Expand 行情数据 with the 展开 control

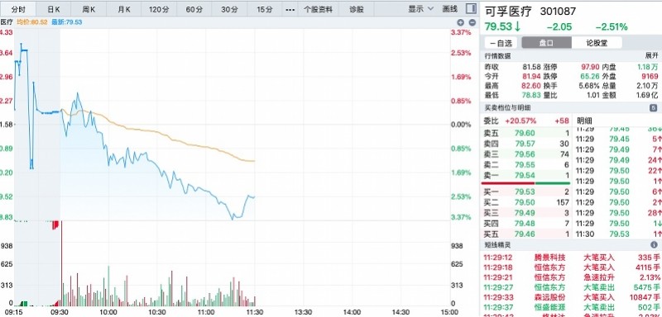tap(651, 55)
